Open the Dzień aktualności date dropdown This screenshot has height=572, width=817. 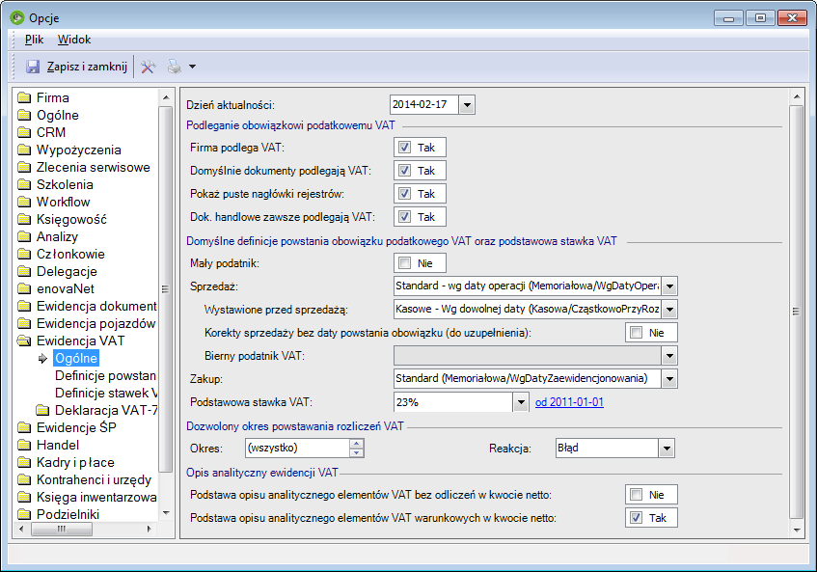pos(467,105)
